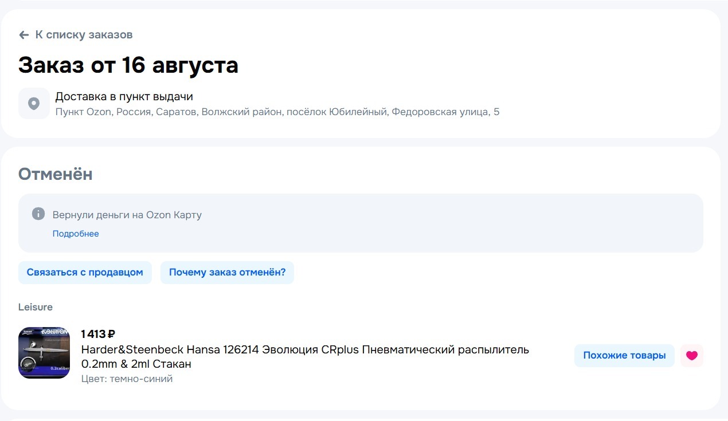728x421 pixels.
Task: Click 'Вернули деньги на Ozon Карту' text
Action: pos(127,215)
